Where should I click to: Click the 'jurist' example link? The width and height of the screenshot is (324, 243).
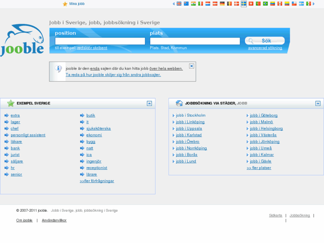pos(15,155)
